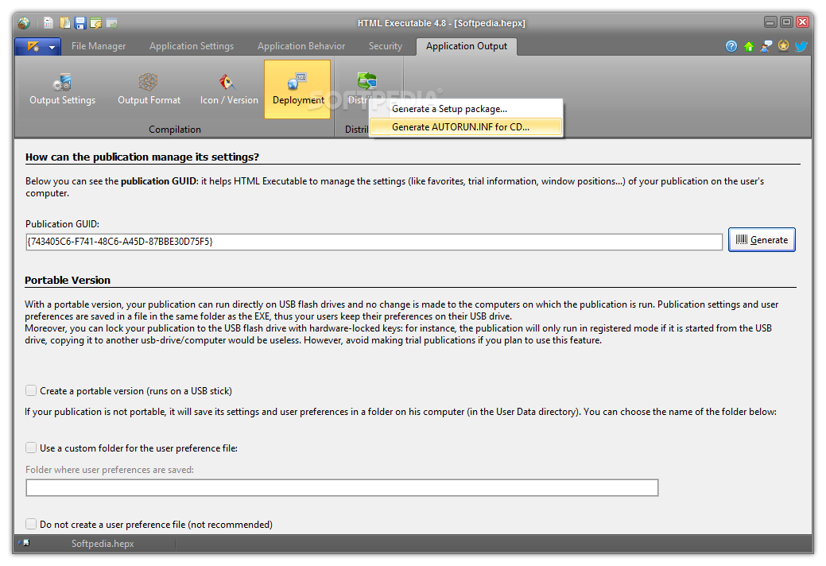Check Do not create a user preference file
The image size is (826, 566).
point(31,525)
